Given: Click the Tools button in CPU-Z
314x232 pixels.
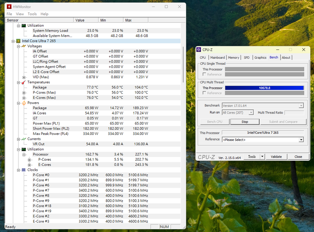Looking at the screenshot, I should click(x=252, y=157).
